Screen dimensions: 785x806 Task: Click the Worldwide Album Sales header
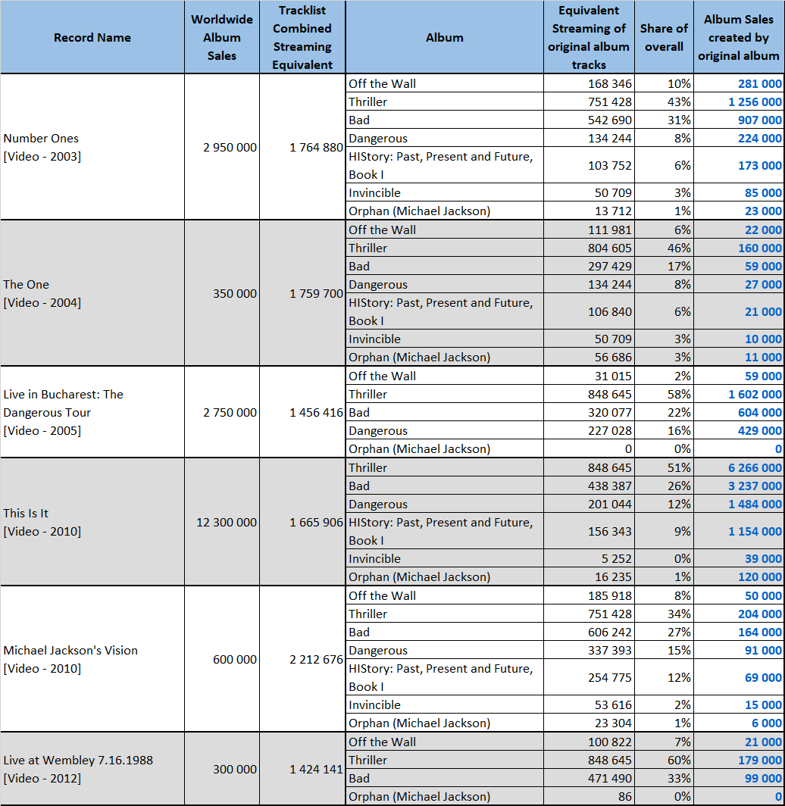pyautogui.click(x=222, y=37)
